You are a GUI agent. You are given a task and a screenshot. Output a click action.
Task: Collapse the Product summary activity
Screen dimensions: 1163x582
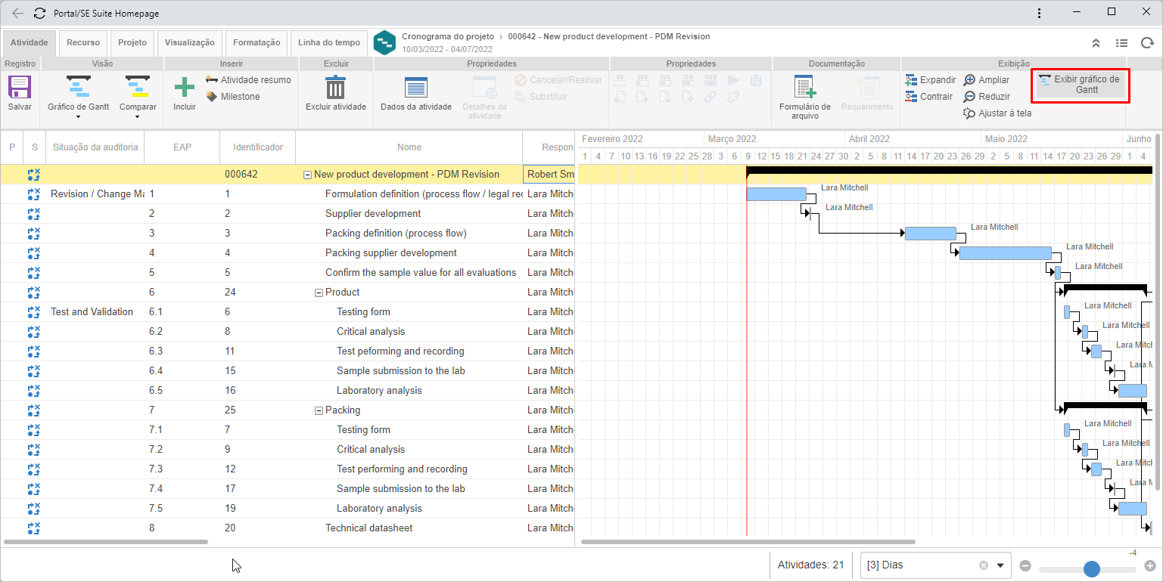[319, 293]
